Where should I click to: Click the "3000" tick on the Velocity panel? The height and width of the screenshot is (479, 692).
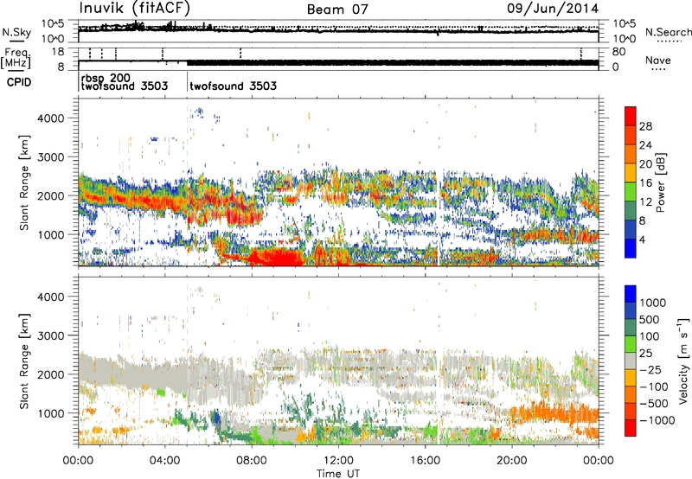pos(50,335)
